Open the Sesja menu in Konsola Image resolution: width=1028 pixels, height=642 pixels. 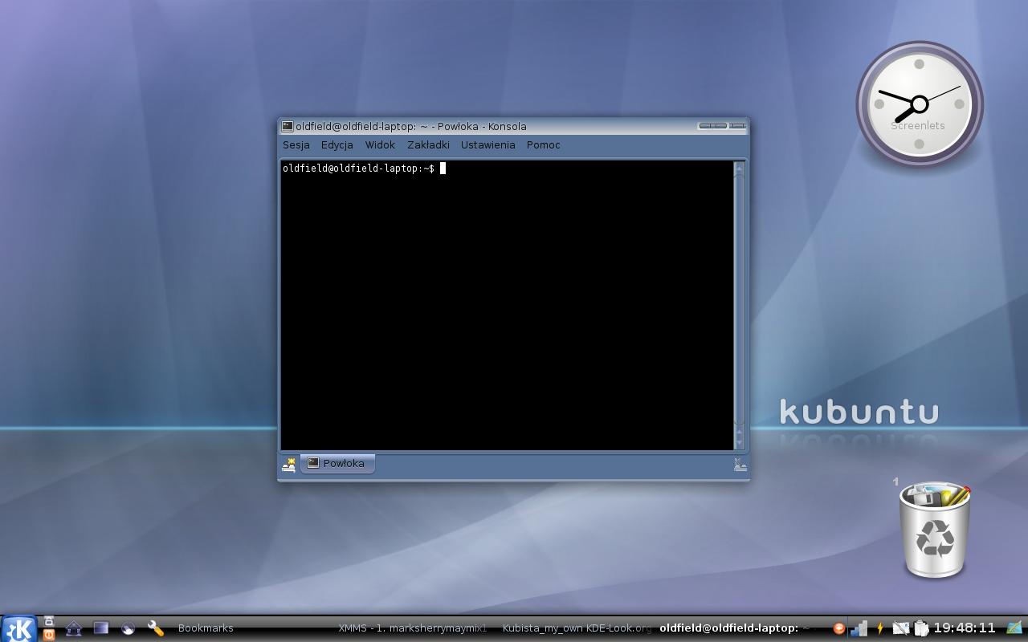pos(296,145)
